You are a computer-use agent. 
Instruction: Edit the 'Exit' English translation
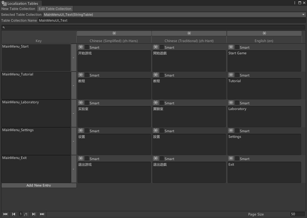coord(264,172)
